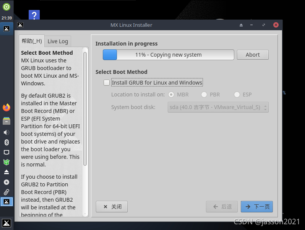Open the green package updater box icon
This screenshot has height=230, width=305.
coord(6,162)
